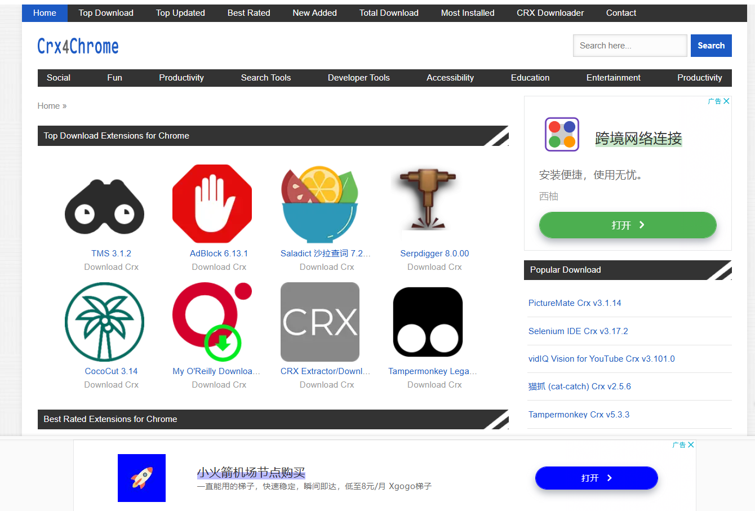The width and height of the screenshot is (755, 511).
Task: Open Best Rated in top navigation
Action: (x=248, y=13)
